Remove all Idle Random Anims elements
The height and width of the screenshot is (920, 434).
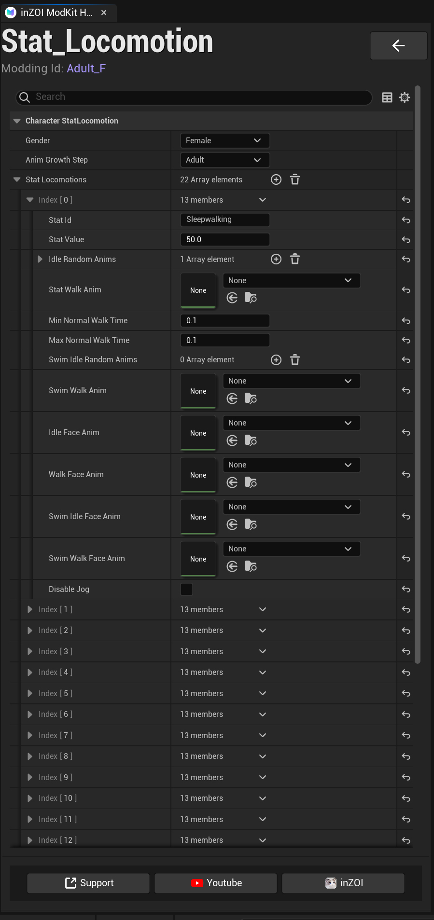click(x=295, y=259)
